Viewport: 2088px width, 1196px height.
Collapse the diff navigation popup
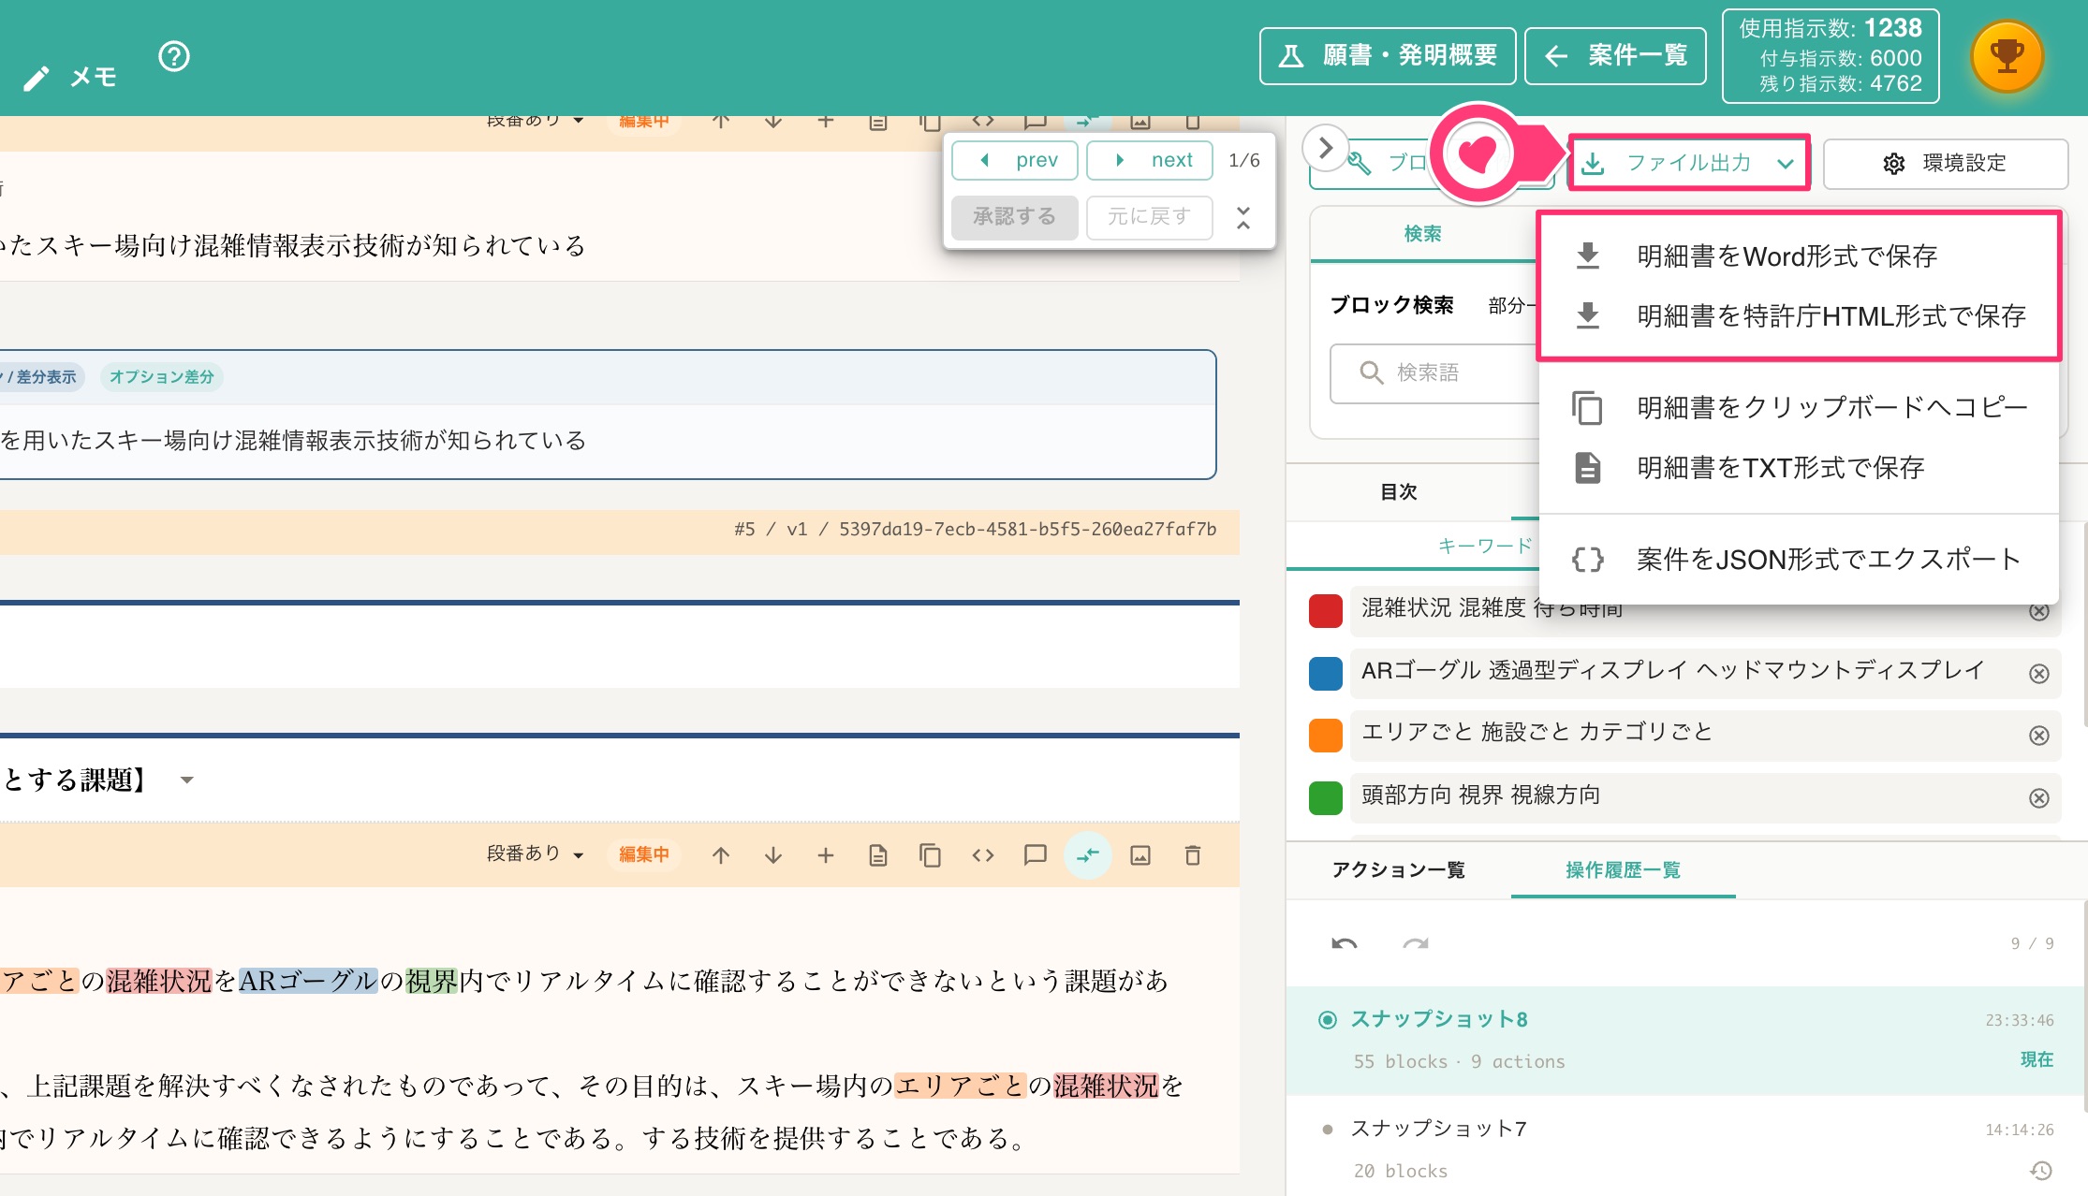(1243, 218)
